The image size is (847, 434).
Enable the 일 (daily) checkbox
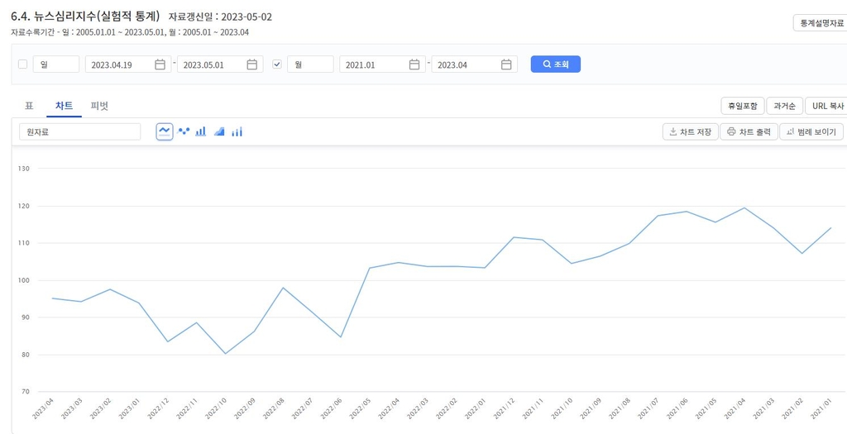tap(23, 64)
